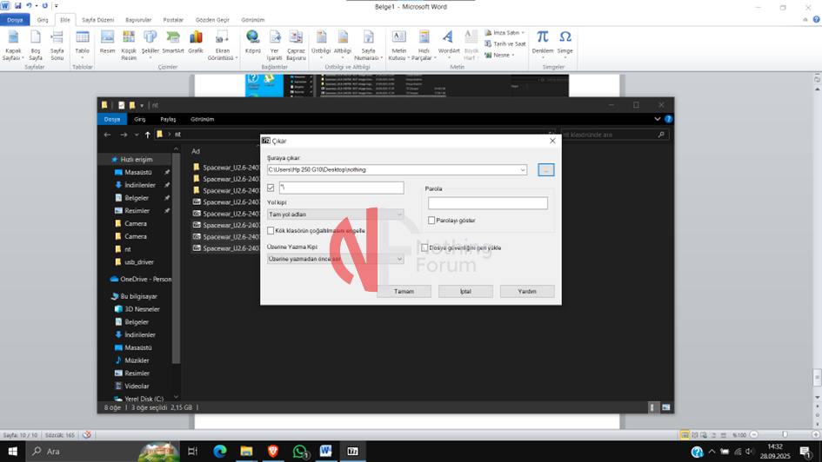
Task: Tick Dosya güvenliğini geri yükle checkbox
Action: 424,247
